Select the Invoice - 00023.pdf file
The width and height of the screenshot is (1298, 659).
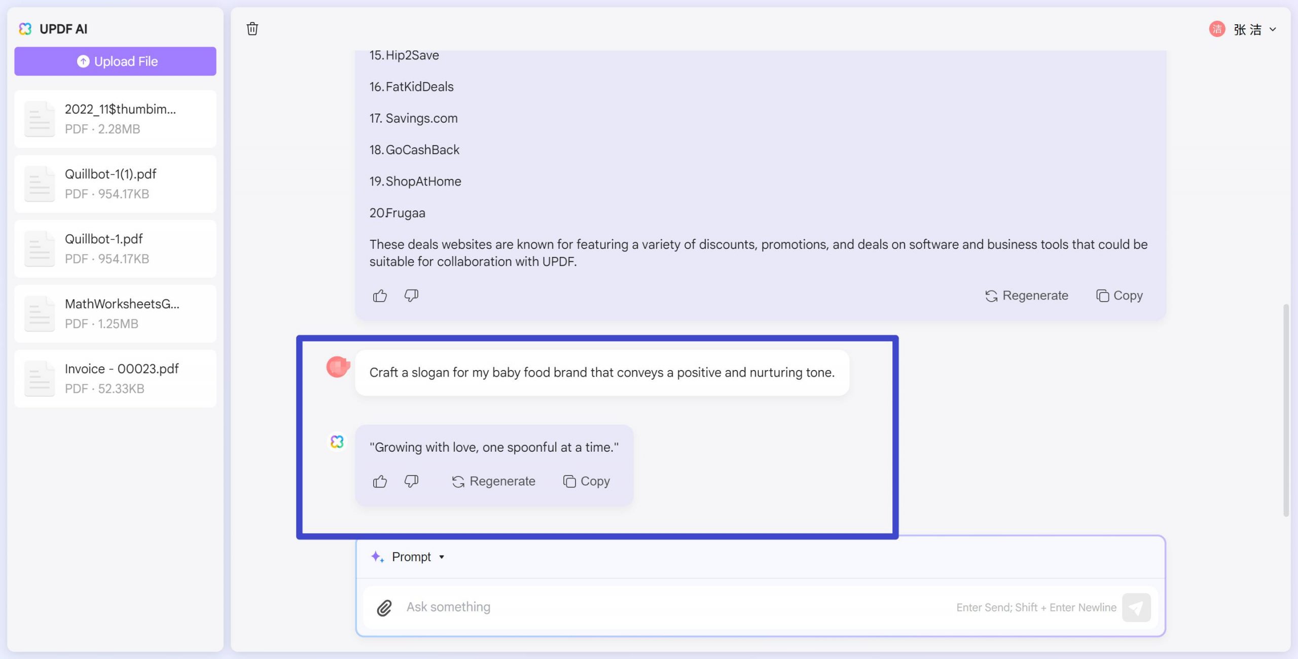click(115, 378)
